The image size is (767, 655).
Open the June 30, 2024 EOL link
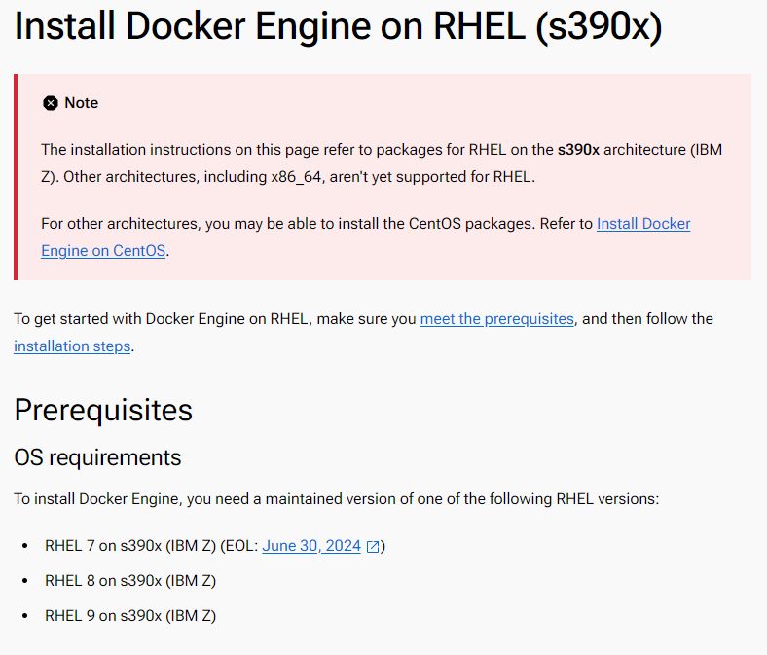tap(311, 546)
